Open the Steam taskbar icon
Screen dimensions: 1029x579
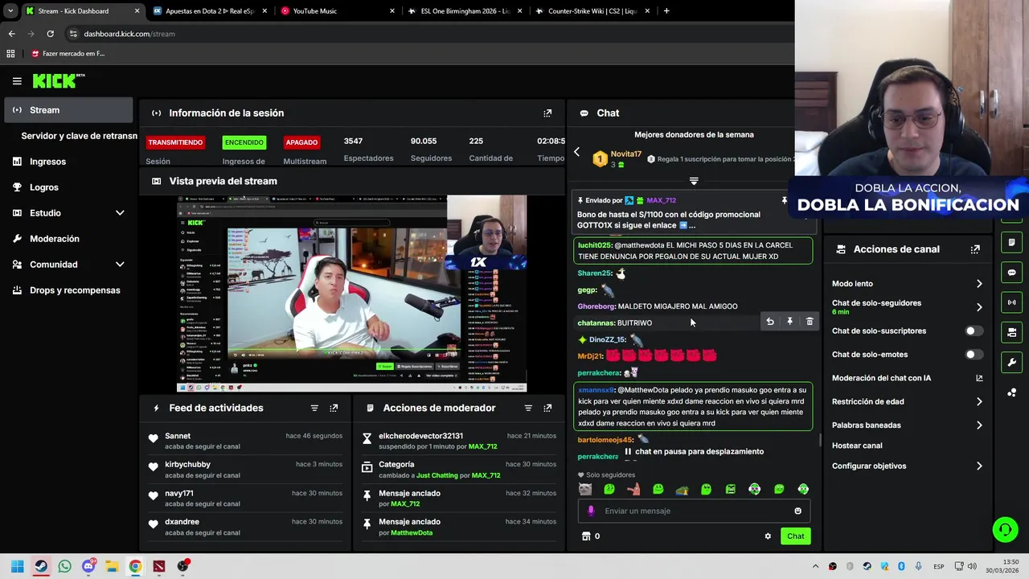(x=41, y=566)
